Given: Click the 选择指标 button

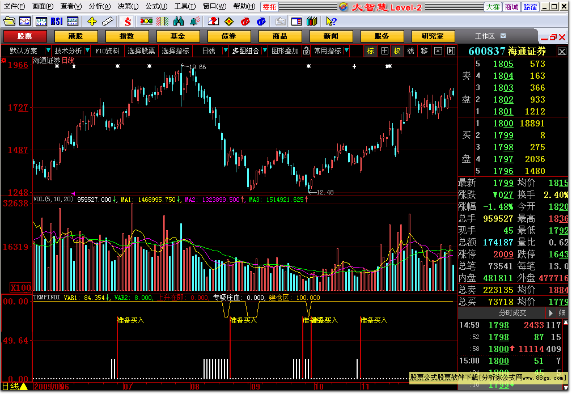Looking at the screenshot, I should click(176, 50).
